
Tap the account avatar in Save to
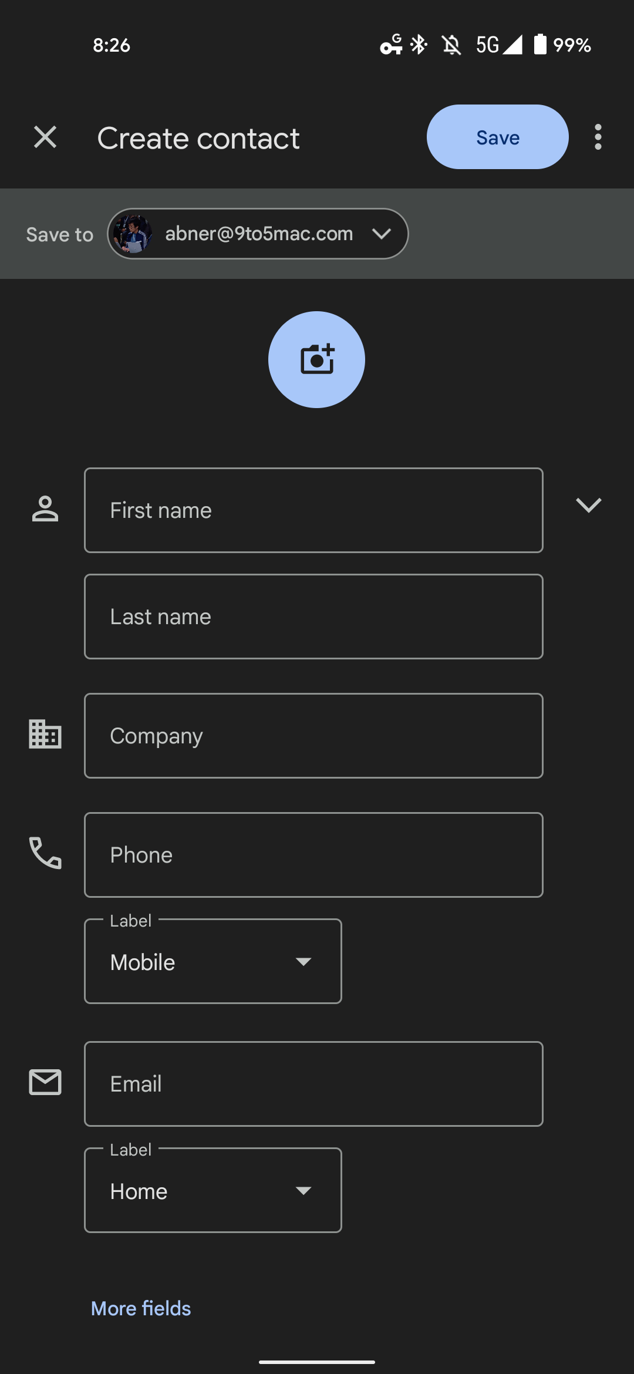click(133, 234)
